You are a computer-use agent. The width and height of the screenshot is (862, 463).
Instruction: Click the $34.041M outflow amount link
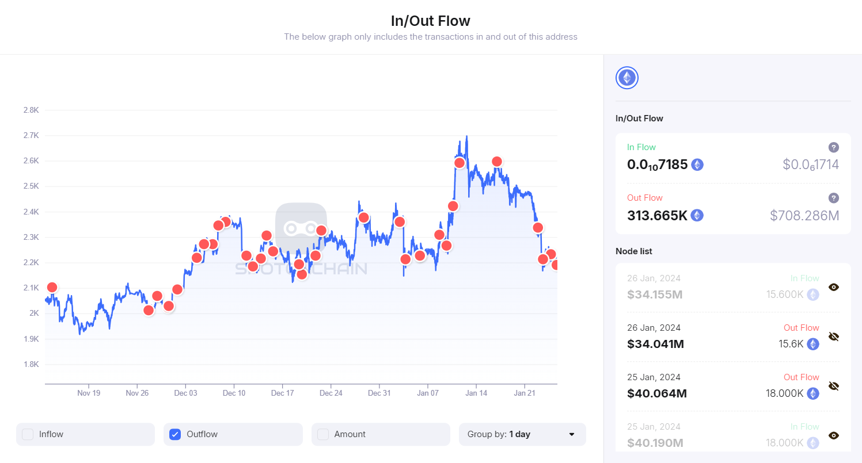(655, 343)
